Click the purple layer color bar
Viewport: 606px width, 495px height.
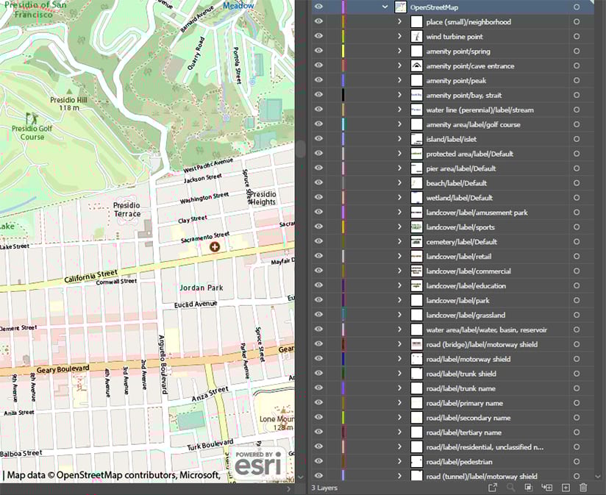point(344,7)
